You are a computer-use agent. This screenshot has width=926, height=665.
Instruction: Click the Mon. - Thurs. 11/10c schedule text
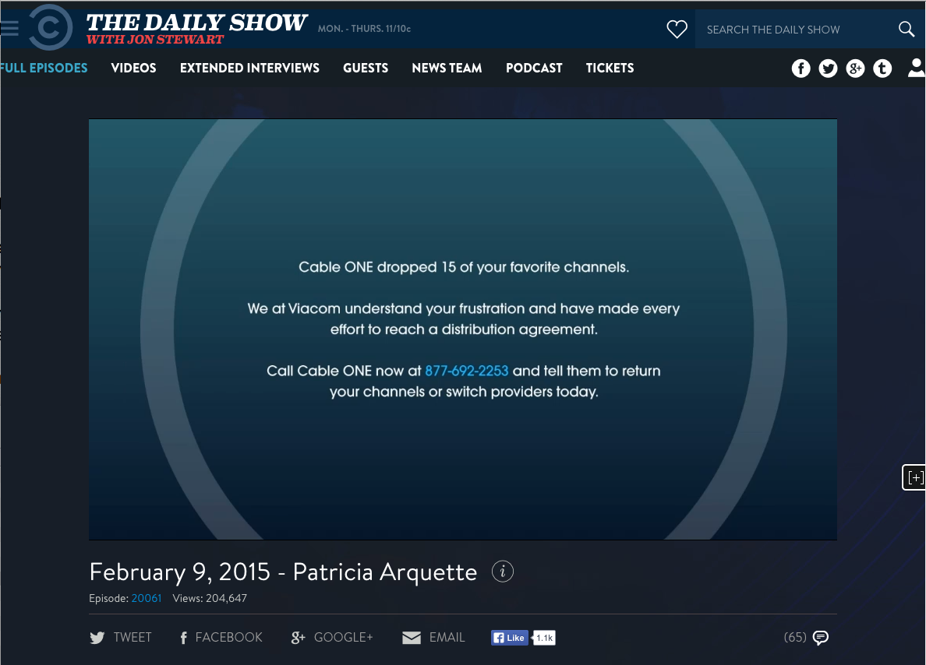pyautogui.click(x=364, y=28)
